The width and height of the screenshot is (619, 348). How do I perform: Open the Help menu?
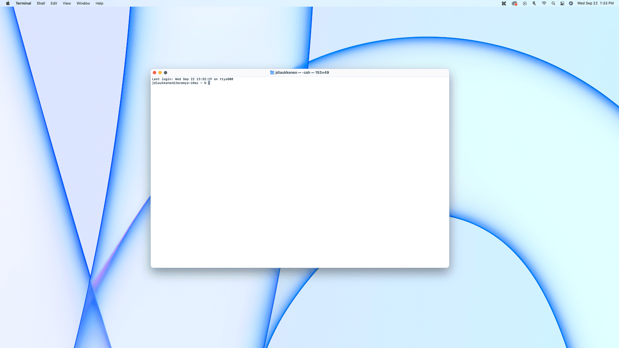(x=99, y=3)
